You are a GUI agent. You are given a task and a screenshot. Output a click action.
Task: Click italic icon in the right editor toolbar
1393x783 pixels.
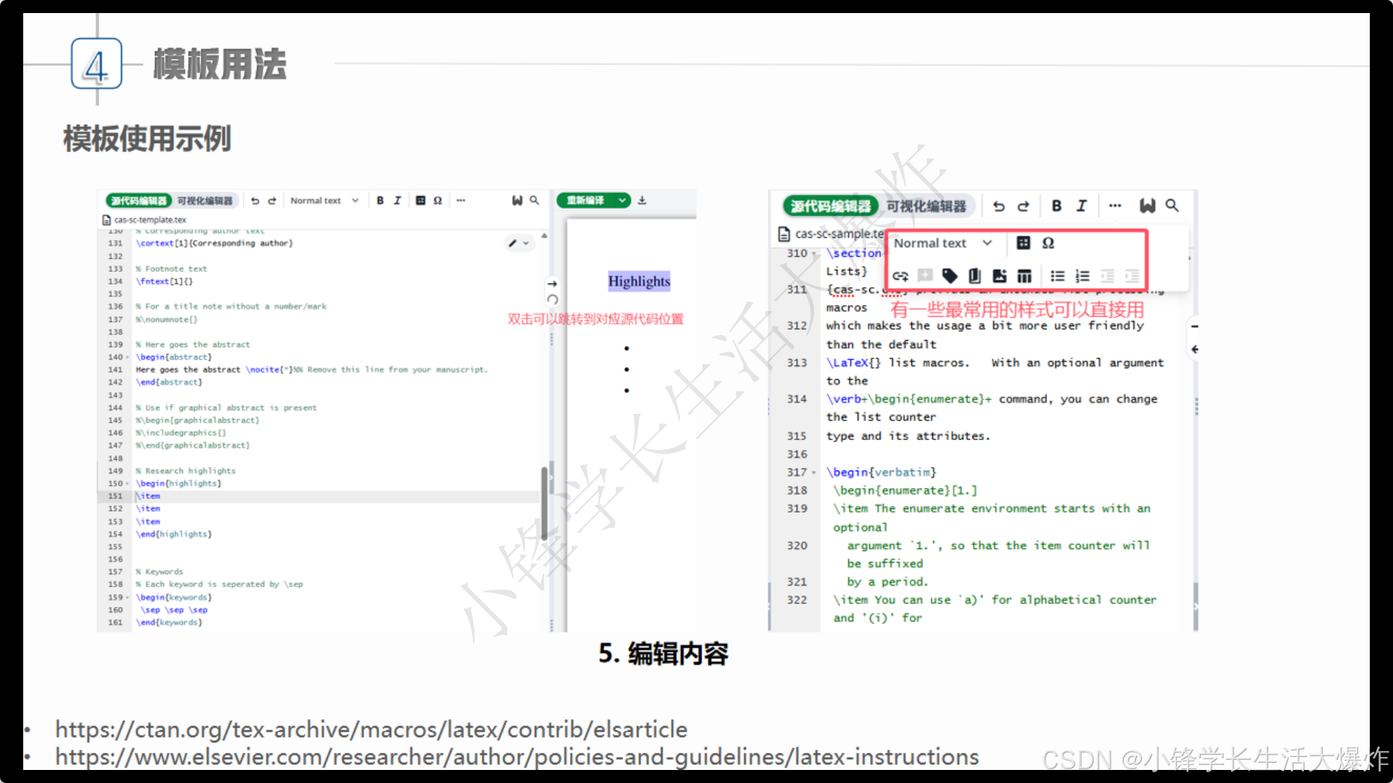pos(1081,206)
